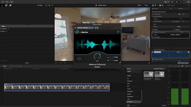The image size is (191, 107).
Task: Select the Distortion audio effects category
Action: (130, 81)
